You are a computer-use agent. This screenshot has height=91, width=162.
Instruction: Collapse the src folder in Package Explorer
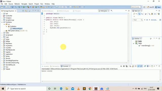tap(4, 24)
